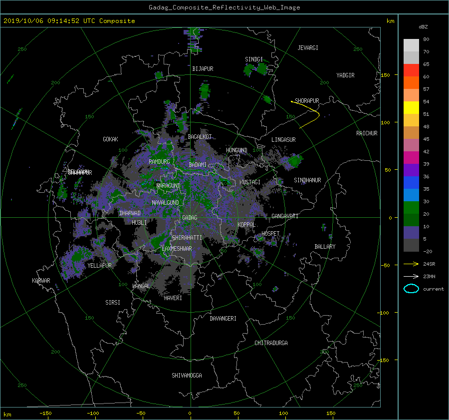449x420 pixels.
Task: Select the white 80 dBZ color swatch
Action: click(411, 45)
